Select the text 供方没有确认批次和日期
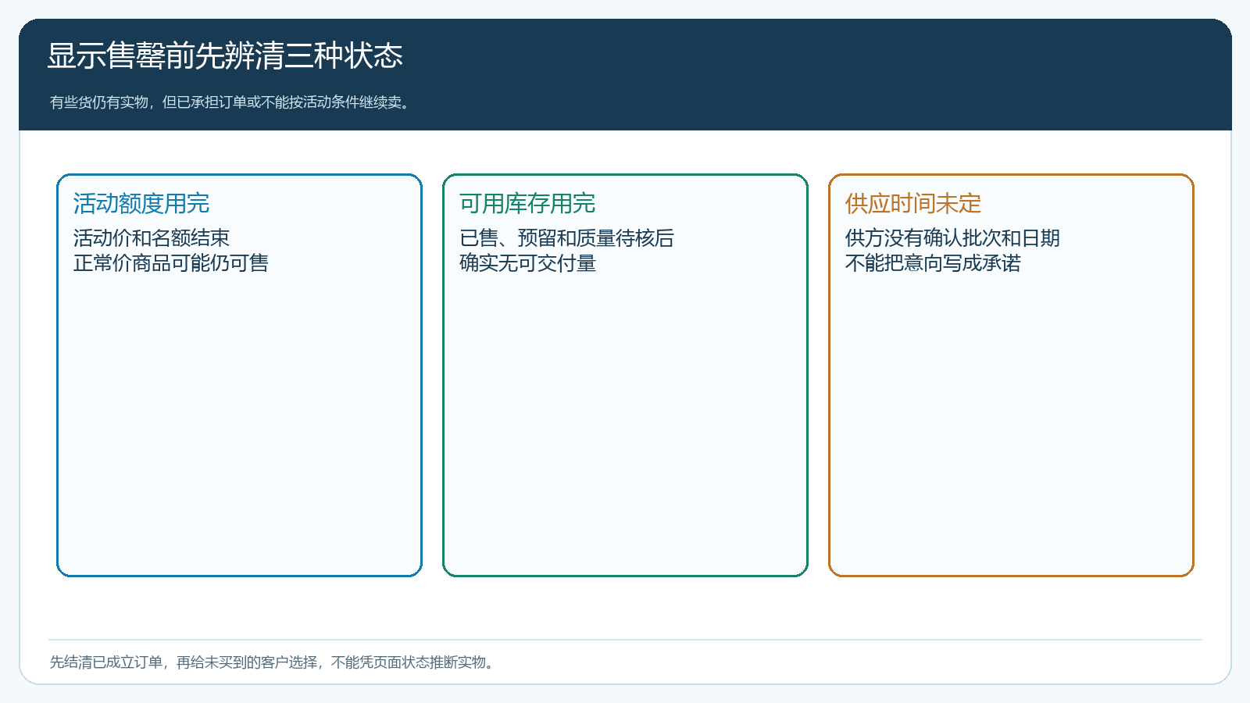Viewport: 1250px width, 703px height. (x=952, y=238)
